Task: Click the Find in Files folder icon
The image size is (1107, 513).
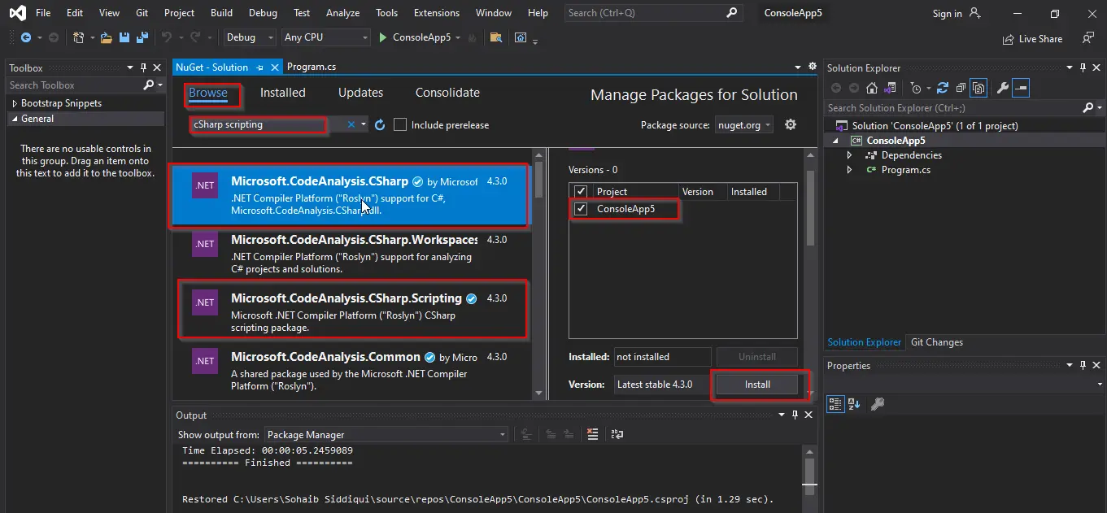Action: (x=495, y=37)
